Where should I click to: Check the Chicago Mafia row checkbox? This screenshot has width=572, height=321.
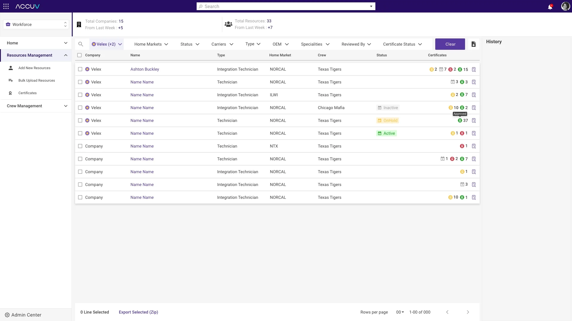coord(80,108)
